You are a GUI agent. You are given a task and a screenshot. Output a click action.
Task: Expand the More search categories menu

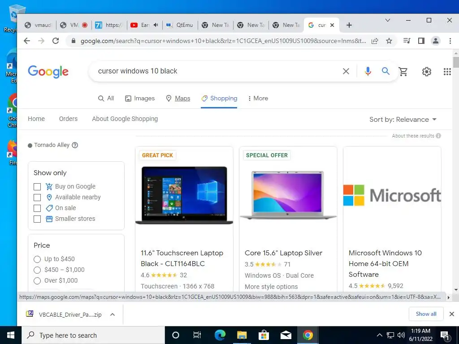coord(258,98)
